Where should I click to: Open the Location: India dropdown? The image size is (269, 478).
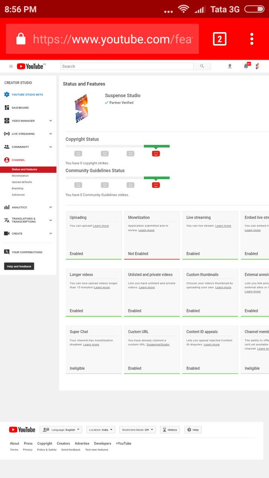[x=100, y=430]
